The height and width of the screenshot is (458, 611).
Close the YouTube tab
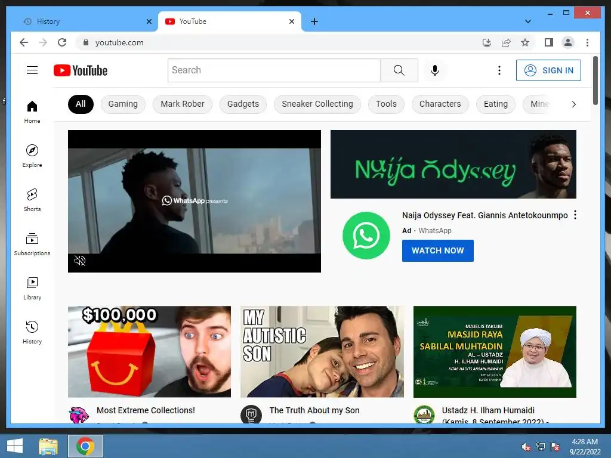click(x=291, y=21)
